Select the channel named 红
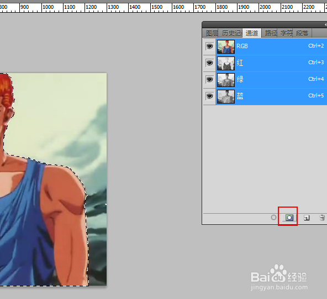This screenshot has height=299, width=327. [240, 63]
